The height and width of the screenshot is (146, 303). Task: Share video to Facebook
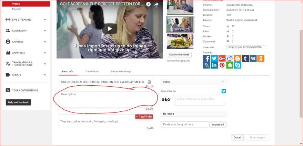[206, 58]
